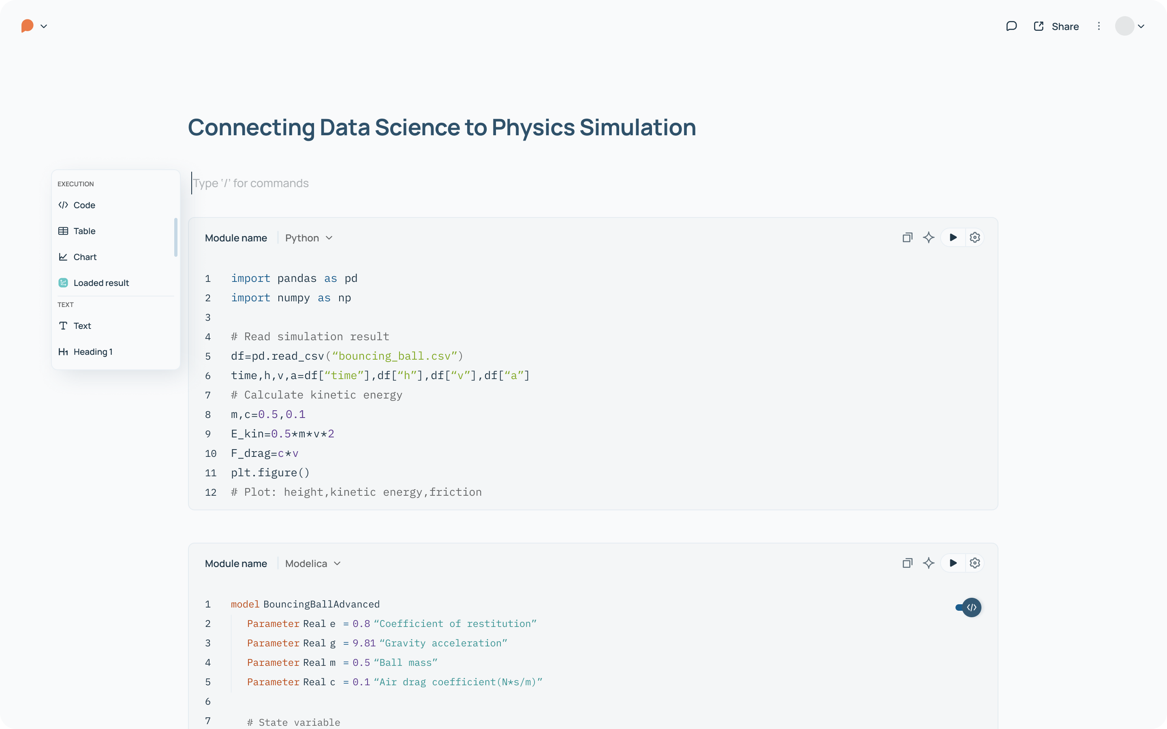Image resolution: width=1167 pixels, height=729 pixels.
Task: Click the AI sparkle icon in Modelica module
Action: 928,563
